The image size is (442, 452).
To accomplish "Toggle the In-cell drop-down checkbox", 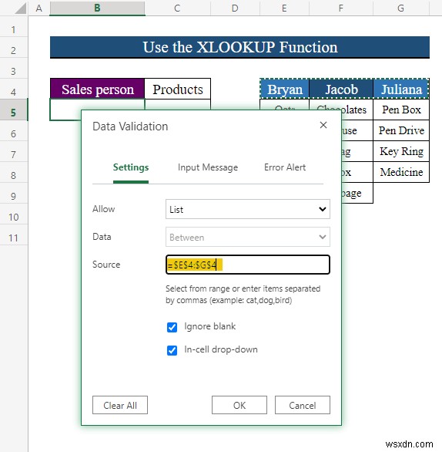I will (x=172, y=350).
